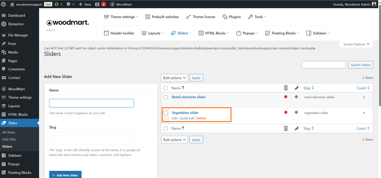Click the Vegetables slider count of 4
The image size is (381, 178).
click(x=364, y=113)
